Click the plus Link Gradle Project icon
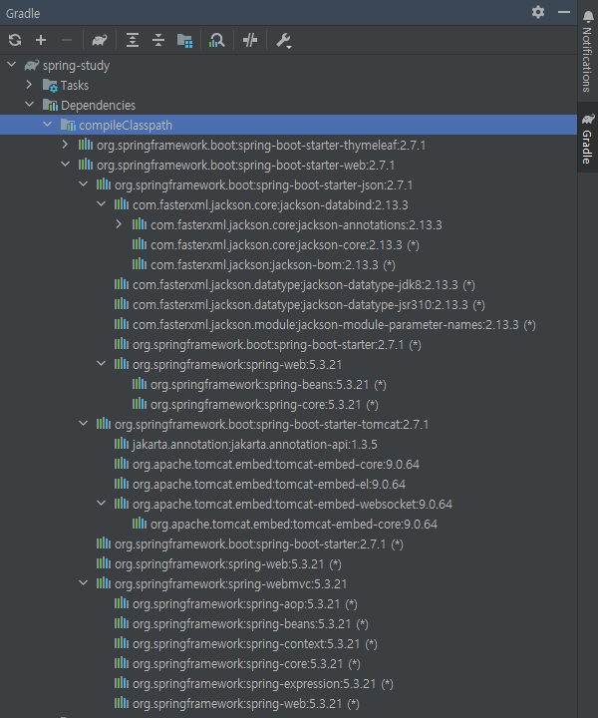Screen dimensions: 598x718 tap(41, 40)
